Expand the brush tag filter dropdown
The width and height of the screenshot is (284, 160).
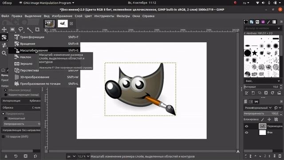(279, 28)
